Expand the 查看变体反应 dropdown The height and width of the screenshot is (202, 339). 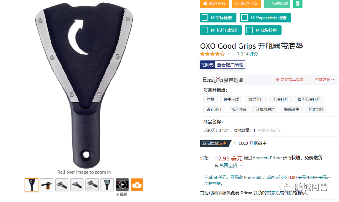click(271, 130)
